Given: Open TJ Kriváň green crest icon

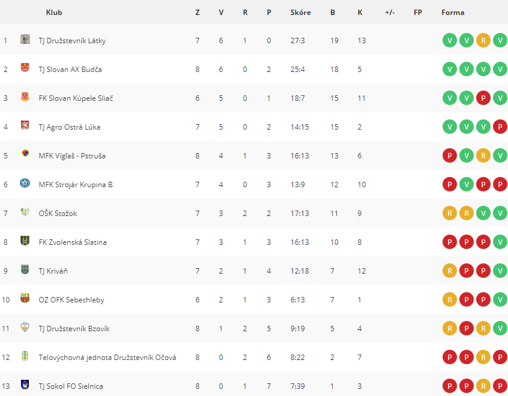Looking at the screenshot, I should click(25, 270).
